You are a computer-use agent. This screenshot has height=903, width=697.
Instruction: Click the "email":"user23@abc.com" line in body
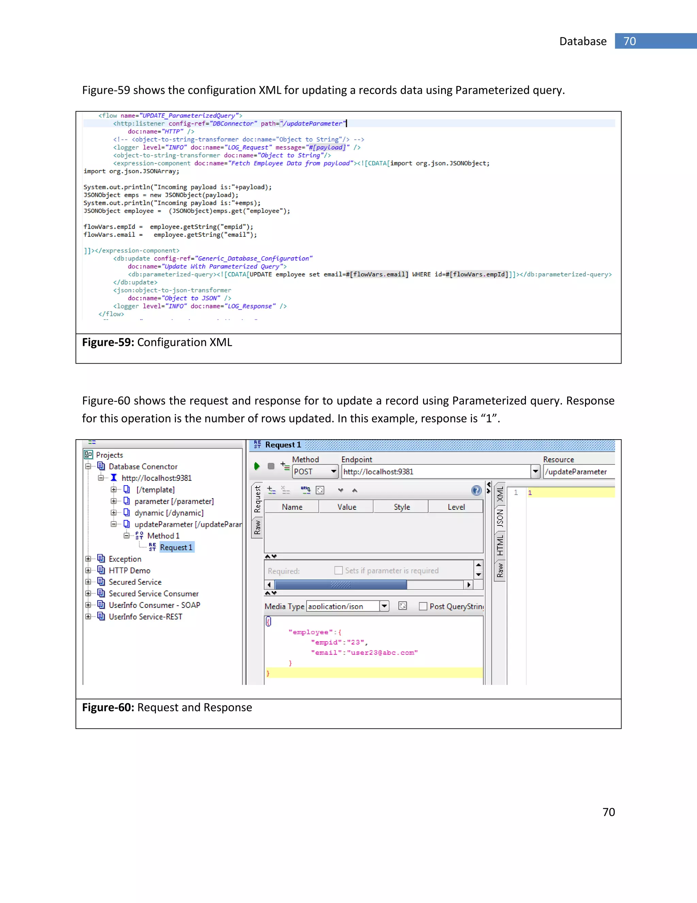(364, 653)
